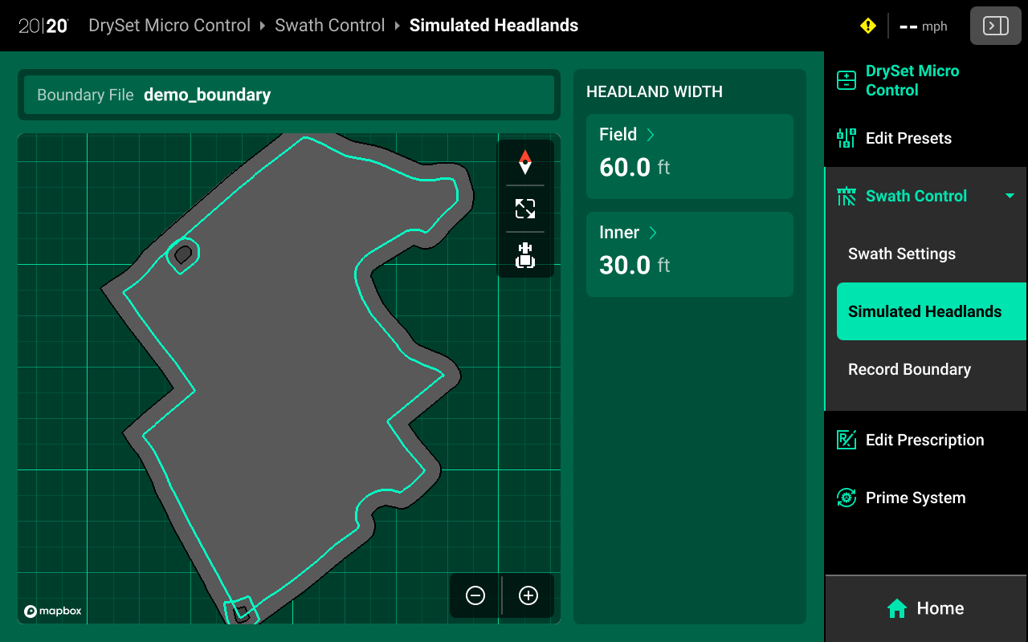The width and height of the screenshot is (1028, 642).
Task: Open Edit Prescription via the Rx icon
Action: click(845, 440)
